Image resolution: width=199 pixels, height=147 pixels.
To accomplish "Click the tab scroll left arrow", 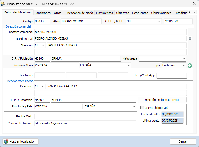I will [x=190, y=13].
